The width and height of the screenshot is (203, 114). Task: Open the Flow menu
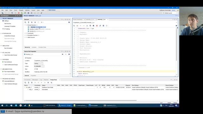pyautogui.click(x=11, y=10)
